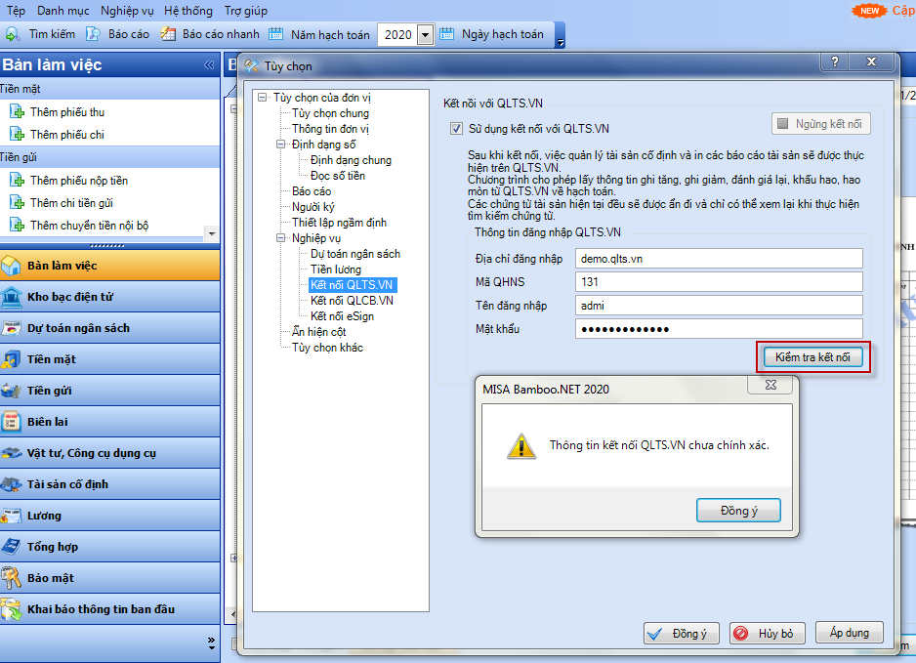Click the Tiền mặt module icon
Viewport: 916px width, 663px height.
point(12,359)
